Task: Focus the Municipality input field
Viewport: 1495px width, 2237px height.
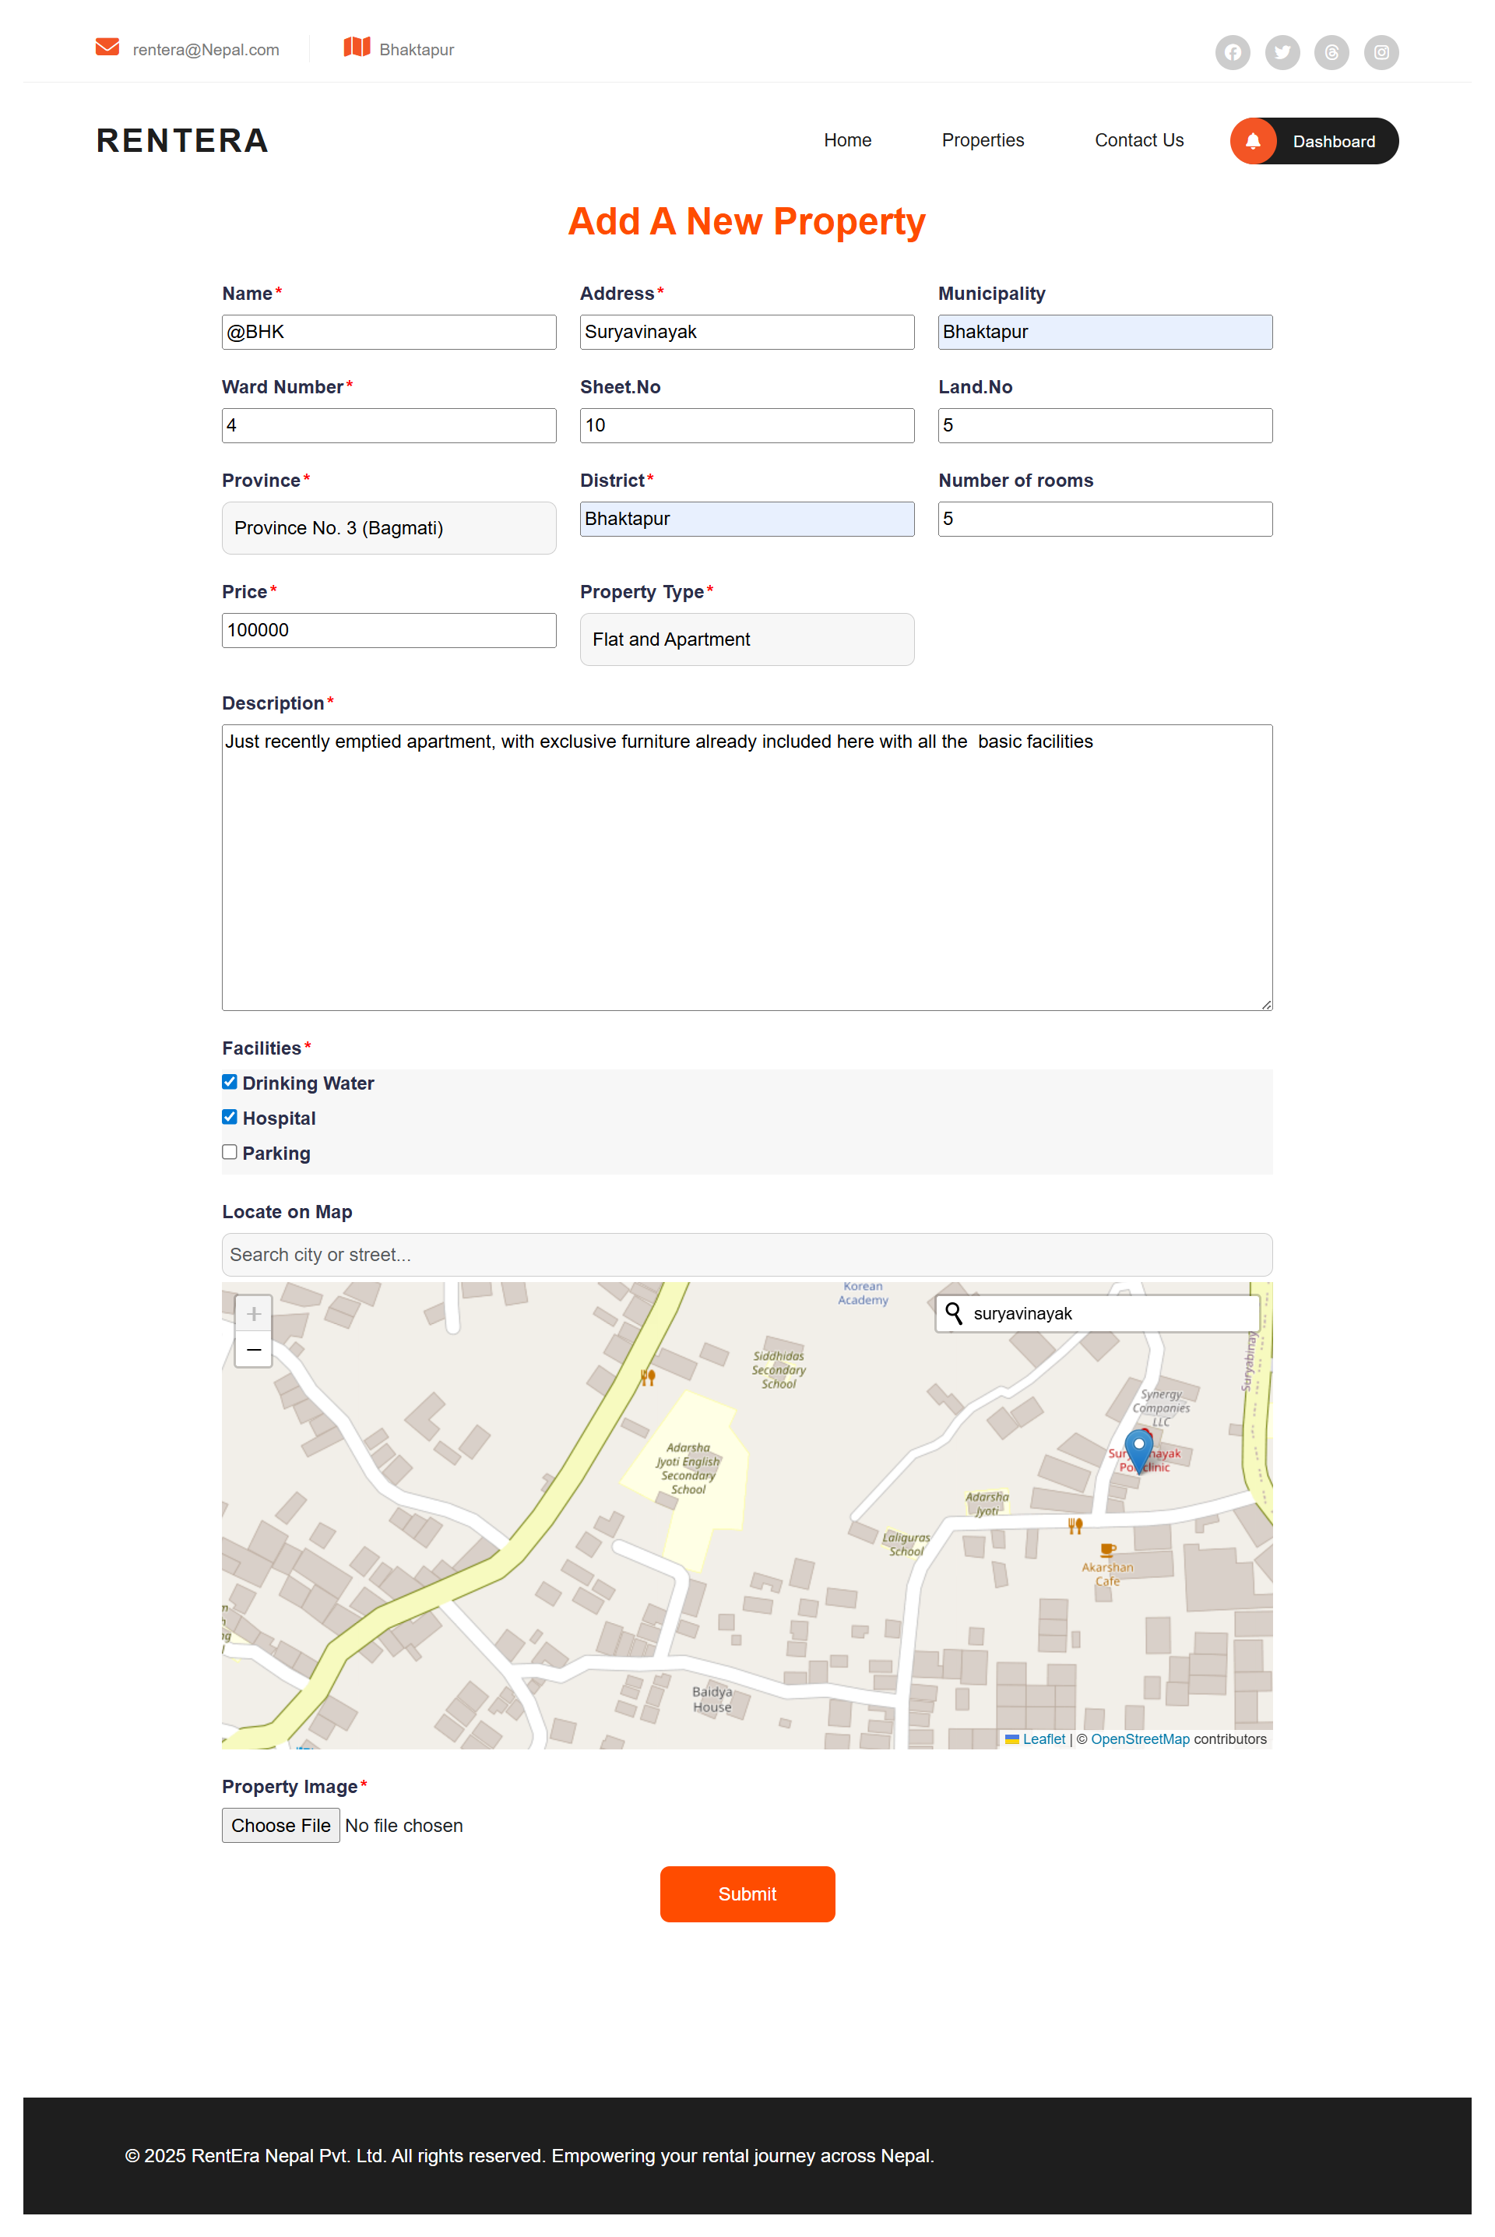Action: [1105, 332]
